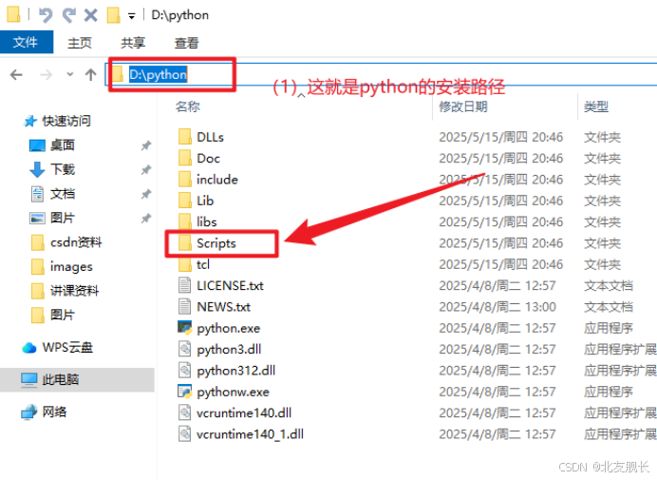Sort by the 修改日期 column header
The height and width of the screenshot is (480, 657).
(x=463, y=106)
